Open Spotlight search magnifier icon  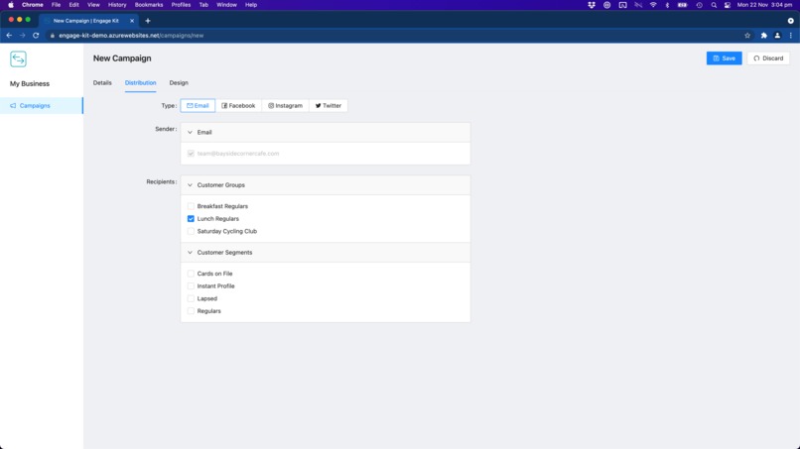point(714,5)
